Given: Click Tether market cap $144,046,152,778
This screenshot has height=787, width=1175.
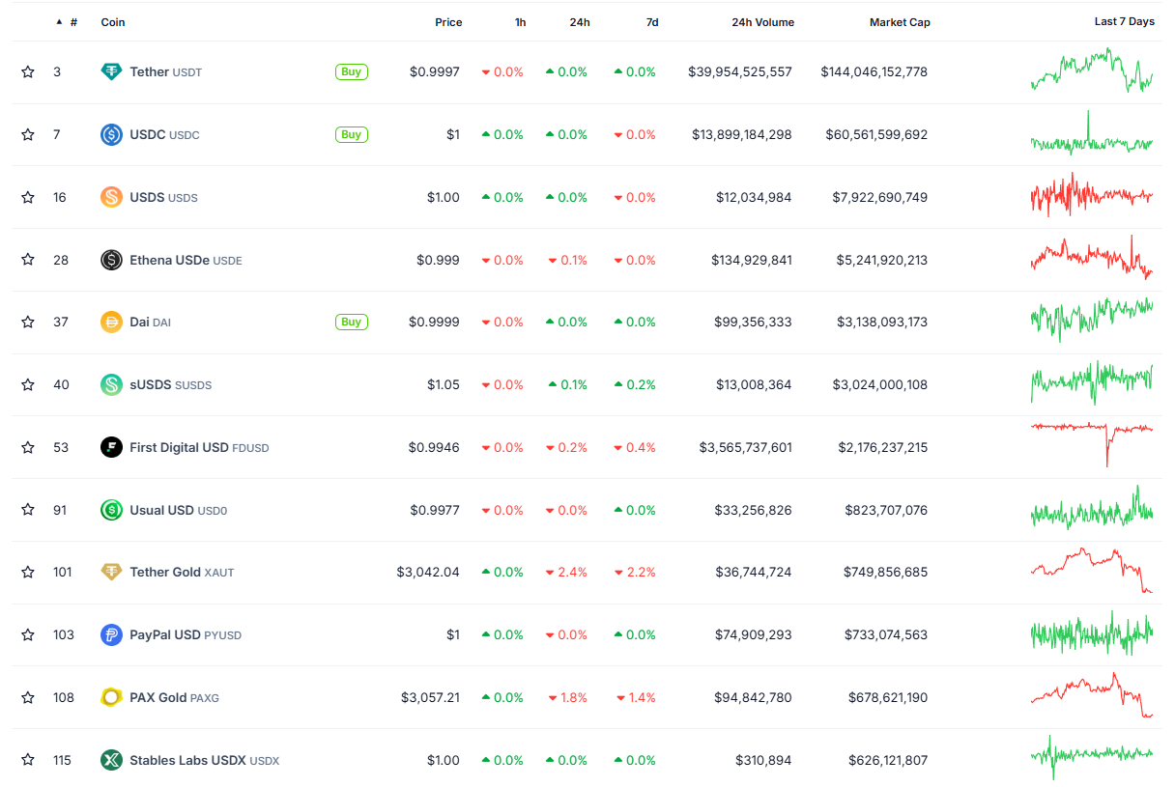Looking at the screenshot, I should click(874, 71).
